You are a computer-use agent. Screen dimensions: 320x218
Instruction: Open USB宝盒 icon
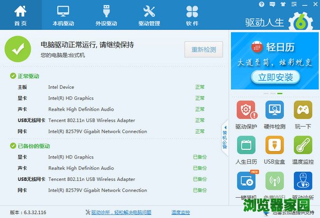point(274,150)
